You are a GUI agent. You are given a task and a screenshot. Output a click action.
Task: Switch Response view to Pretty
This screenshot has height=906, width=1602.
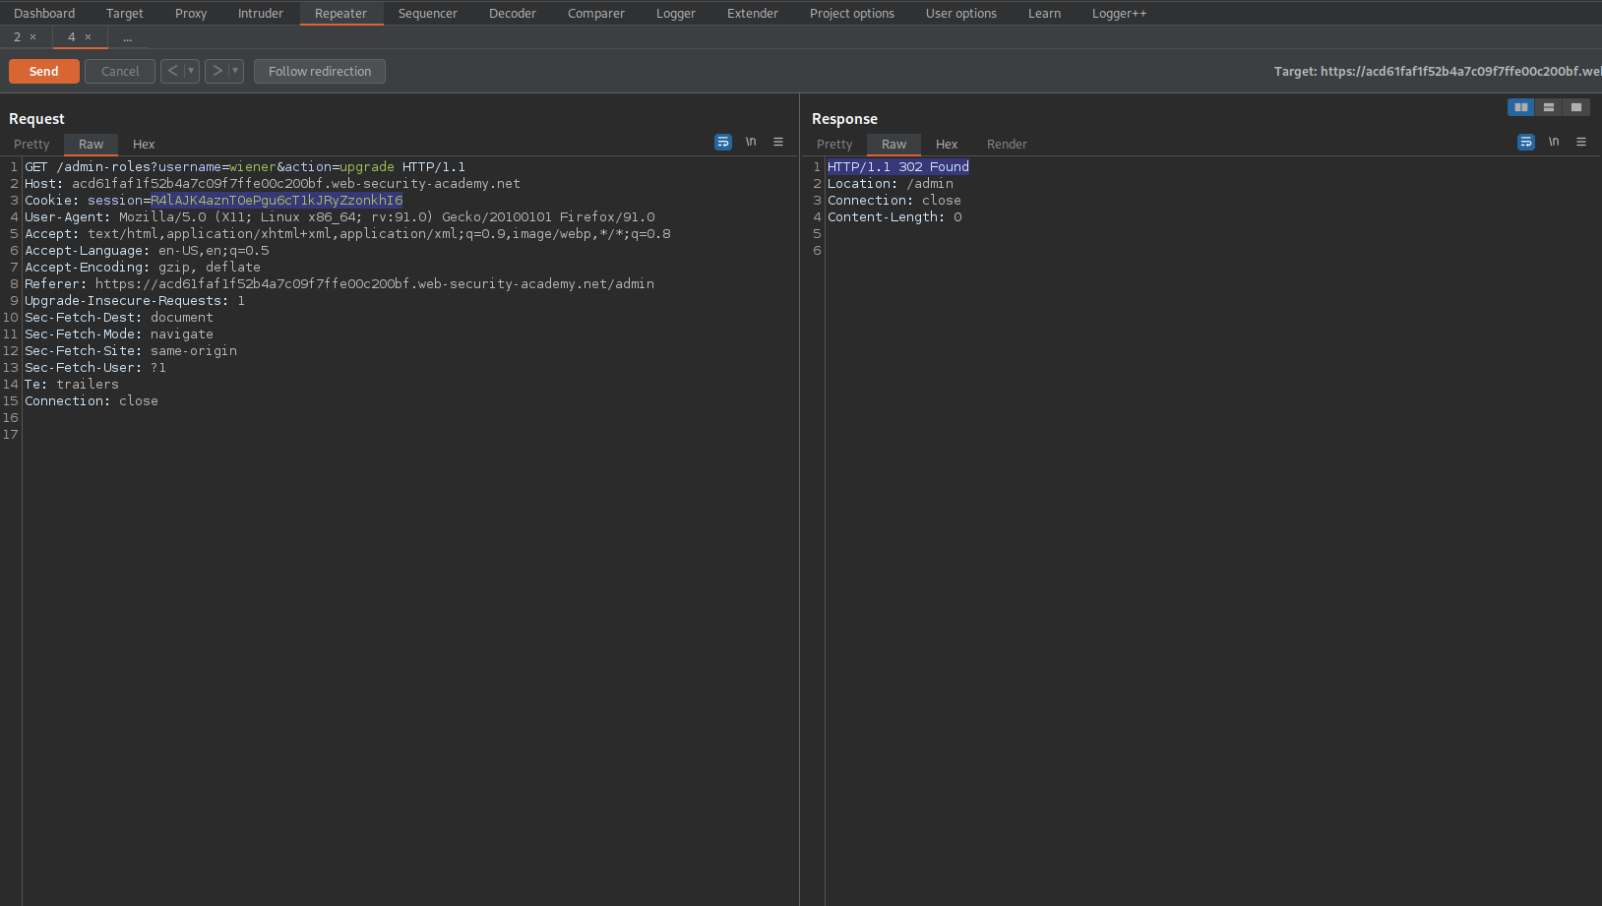(834, 144)
